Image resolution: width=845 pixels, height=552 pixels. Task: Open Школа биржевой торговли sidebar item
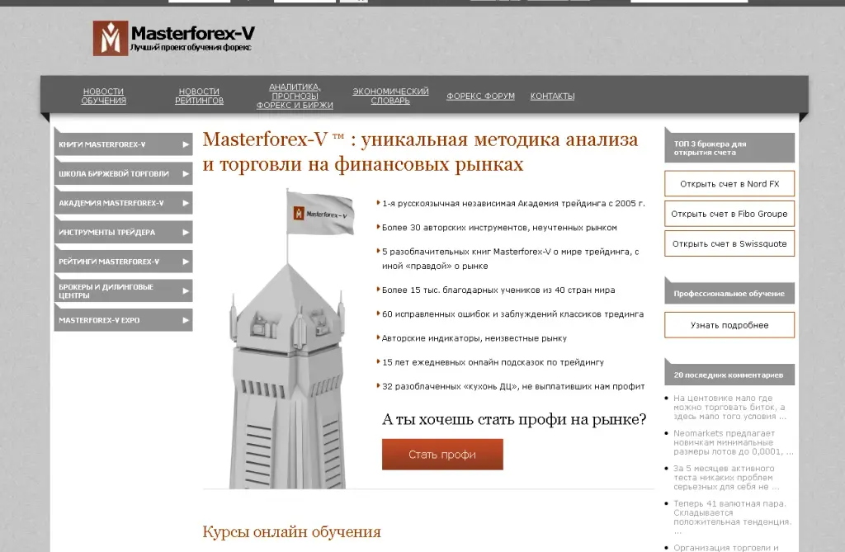pos(124,173)
